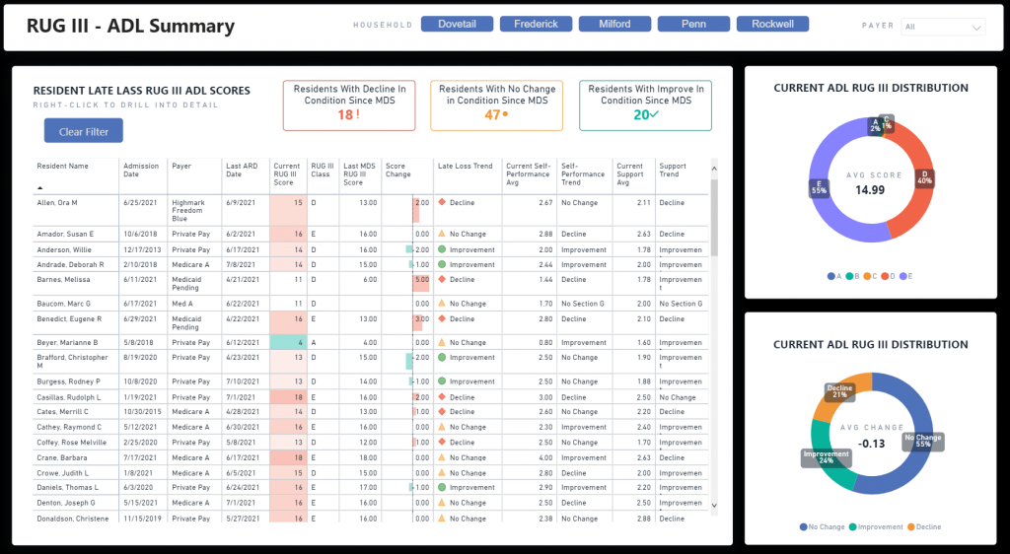Click no-change icon for Cathey, Raymond C

[442, 427]
